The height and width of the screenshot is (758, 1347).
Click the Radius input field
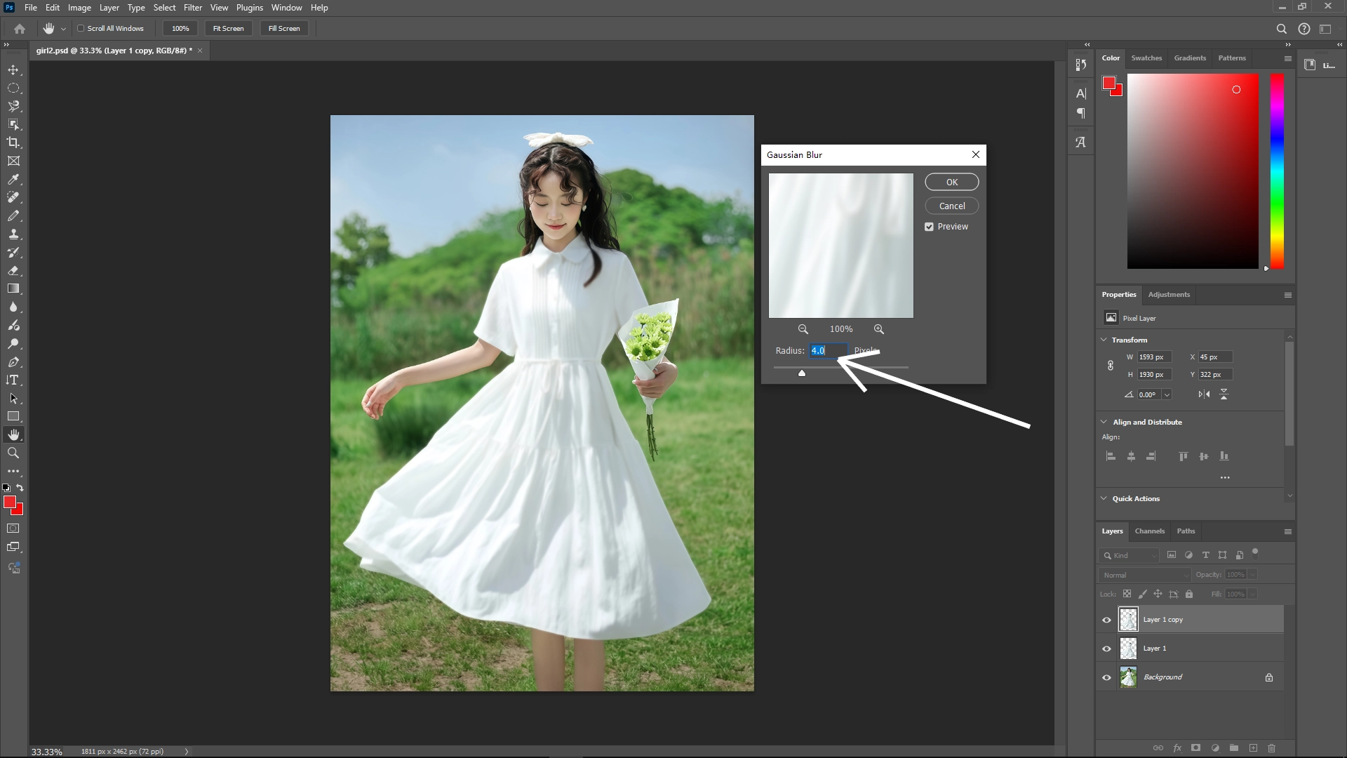click(x=829, y=350)
